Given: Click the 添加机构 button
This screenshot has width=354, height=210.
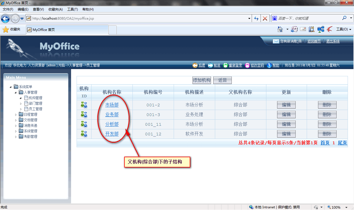Looking at the screenshot, I should [x=202, y=80].
